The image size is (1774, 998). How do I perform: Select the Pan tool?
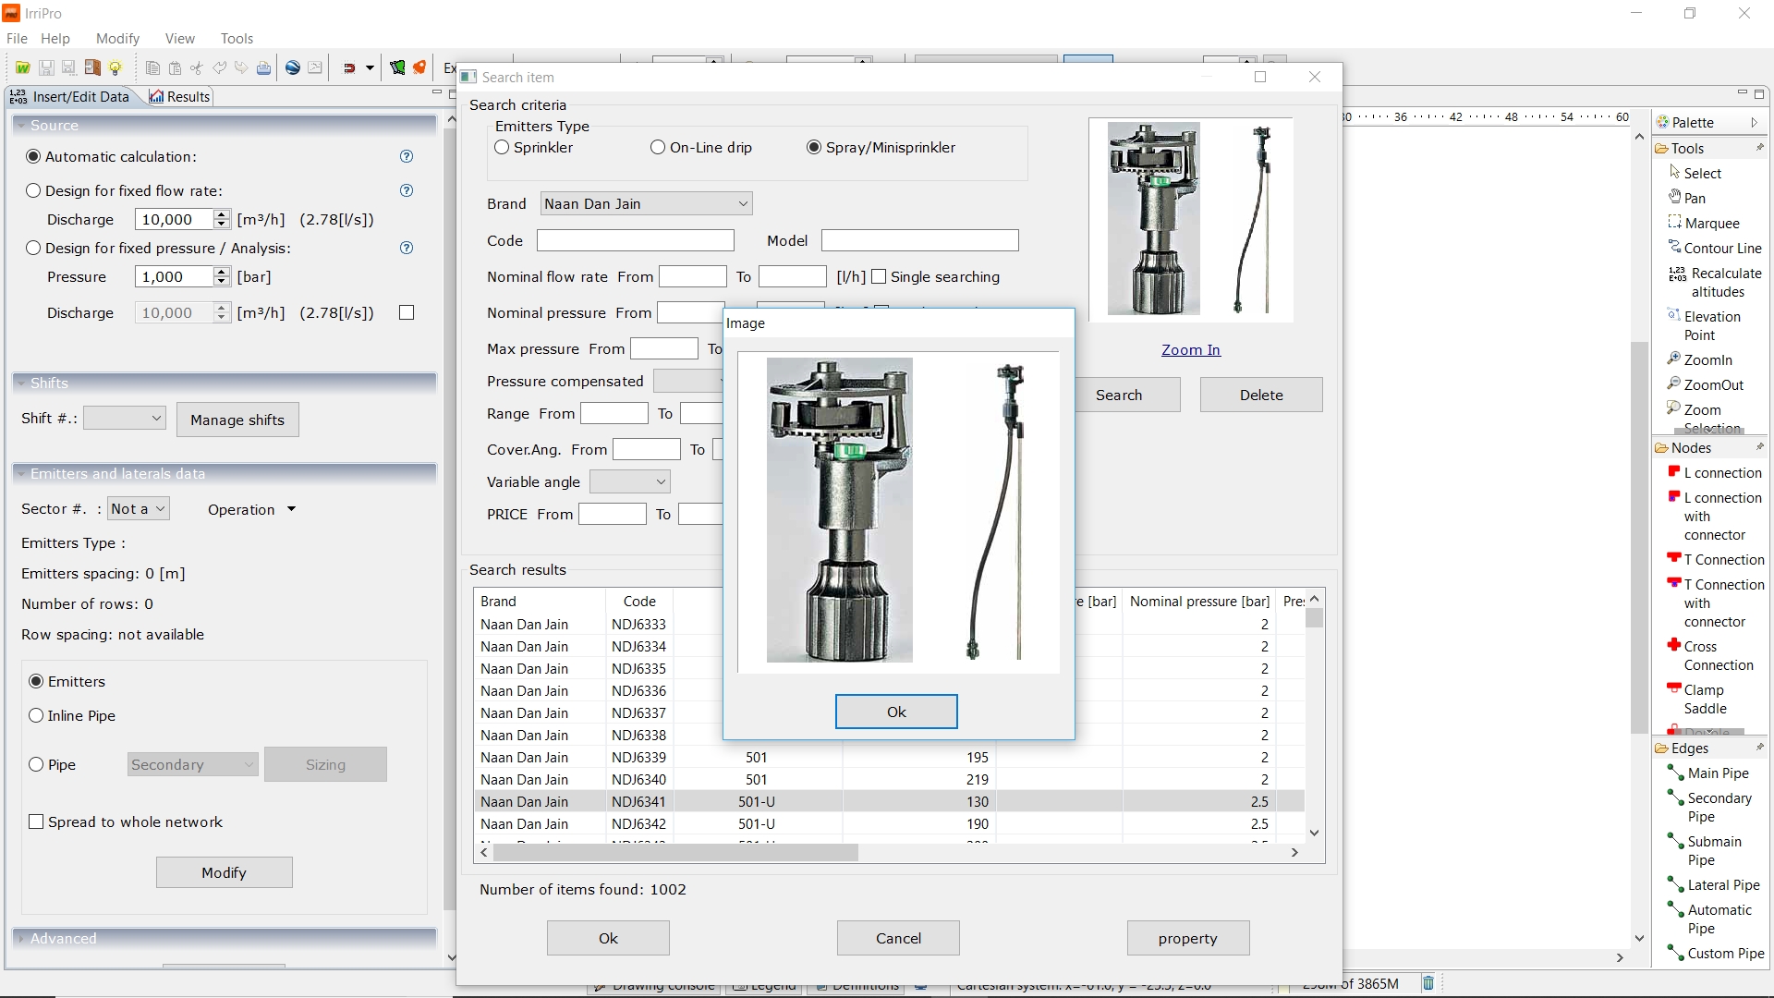click(1695, 197)
